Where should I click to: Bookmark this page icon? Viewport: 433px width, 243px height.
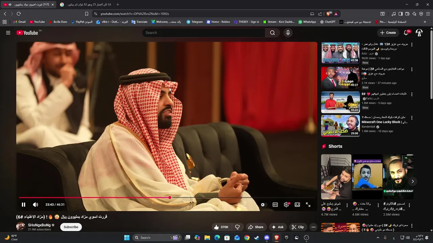point(87,14)
